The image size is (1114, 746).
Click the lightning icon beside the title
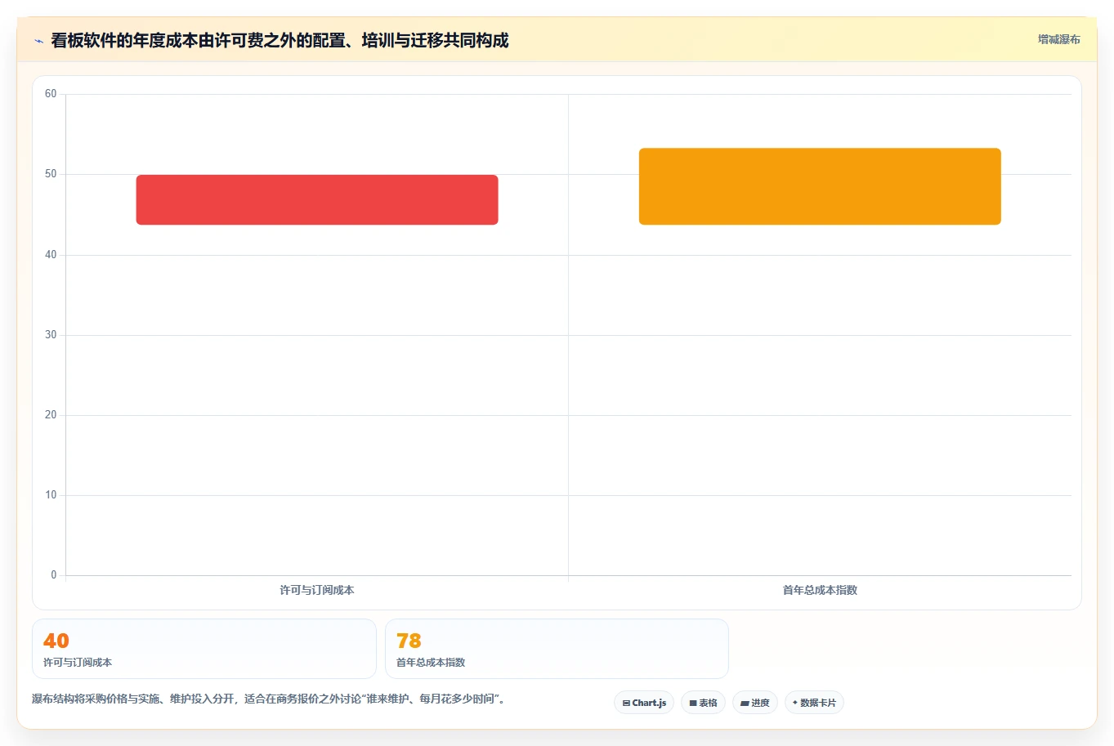pos(38,41)
